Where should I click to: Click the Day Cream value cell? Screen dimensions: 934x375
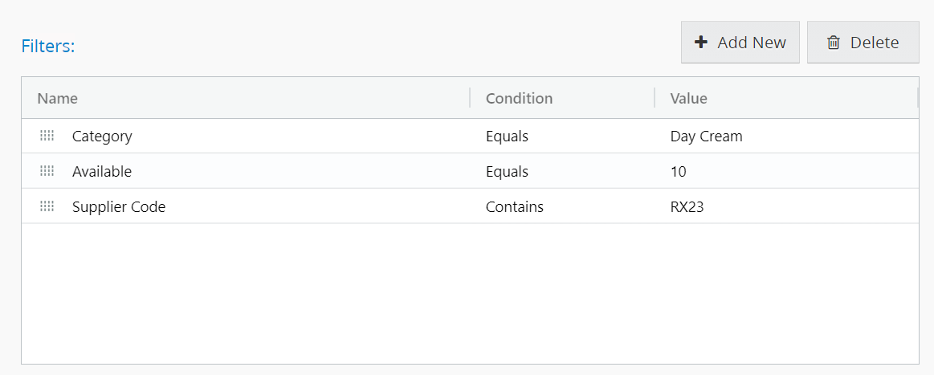click(x=706, y=137)
